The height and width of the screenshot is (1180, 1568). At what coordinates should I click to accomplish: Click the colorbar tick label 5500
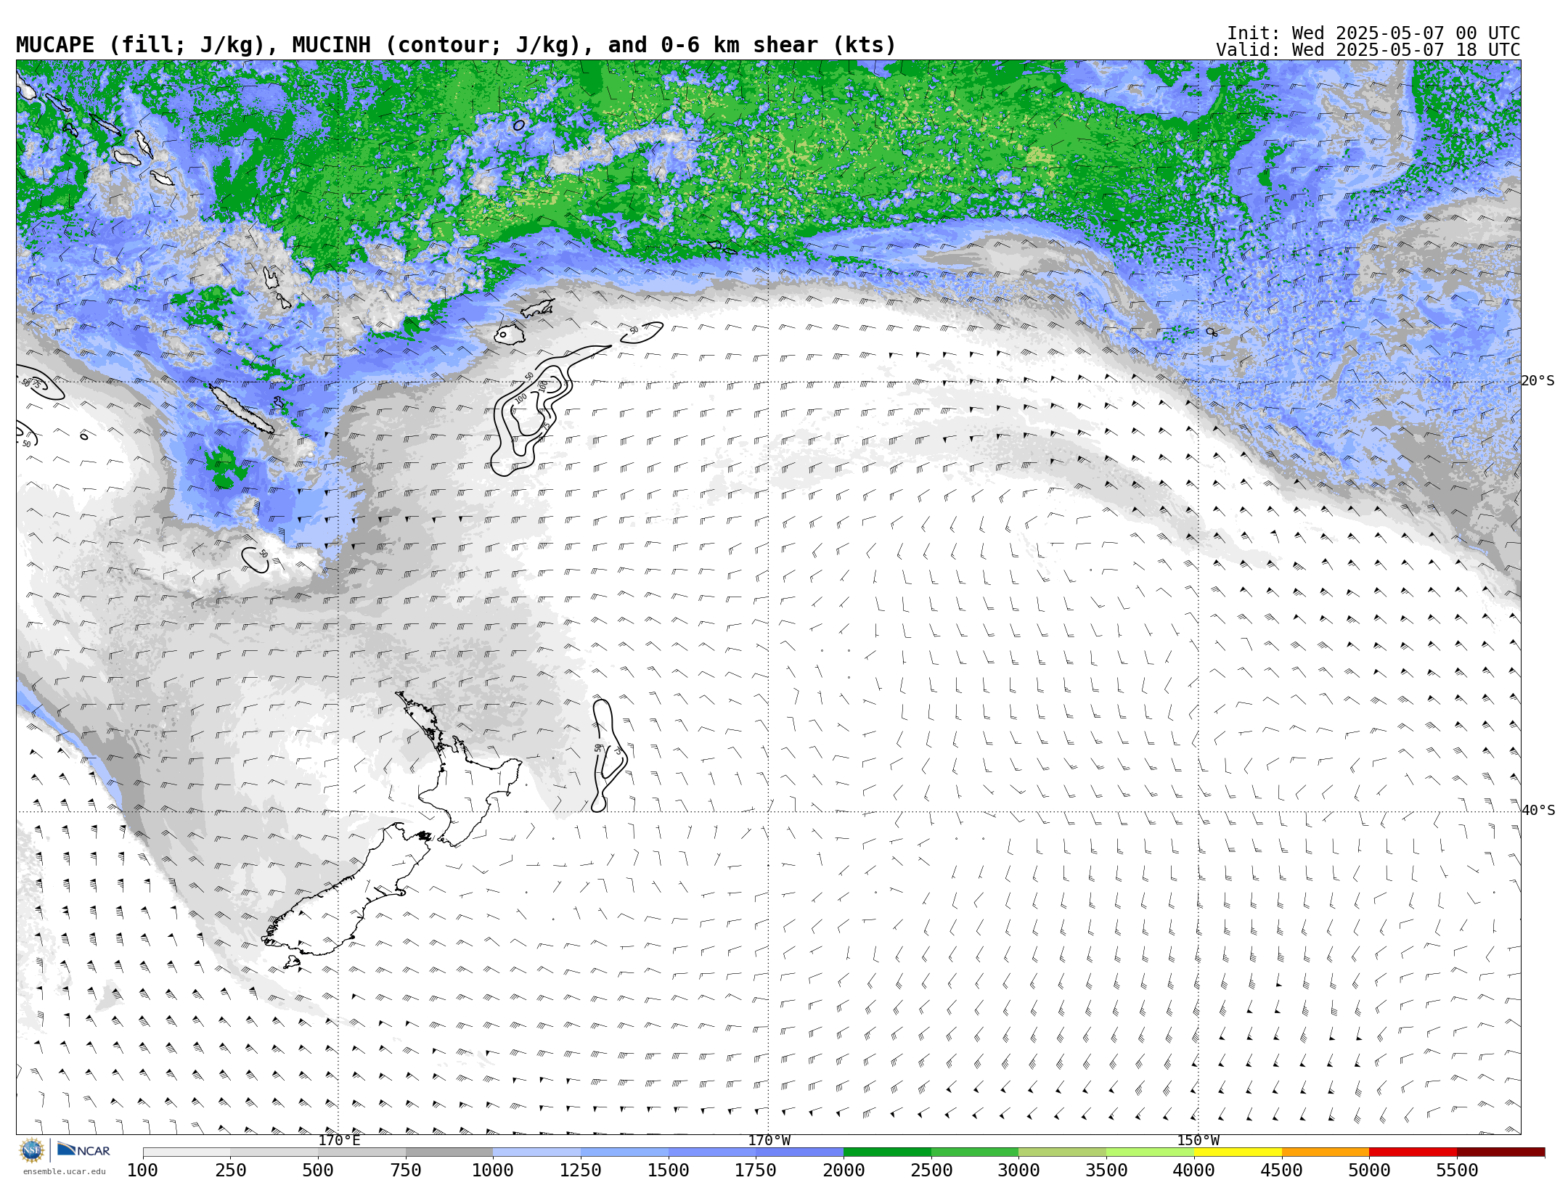pyautogui.click(x=1457, y=1171)
